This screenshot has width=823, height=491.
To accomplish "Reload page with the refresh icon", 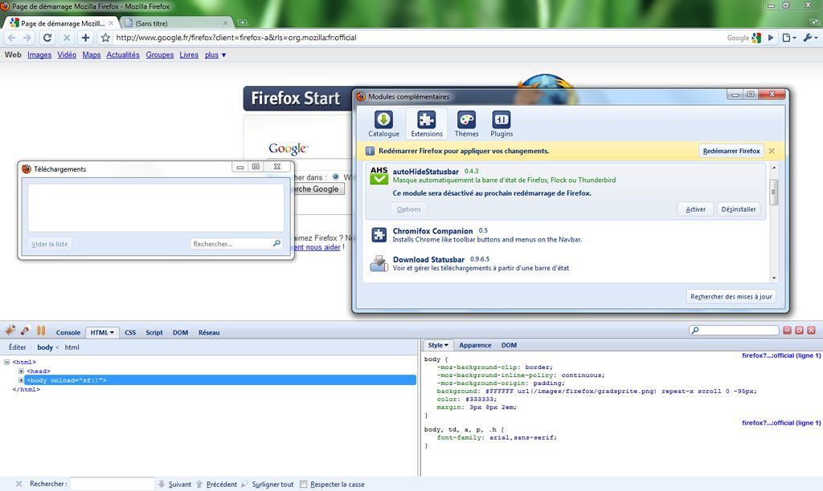I will pos(47,38).
